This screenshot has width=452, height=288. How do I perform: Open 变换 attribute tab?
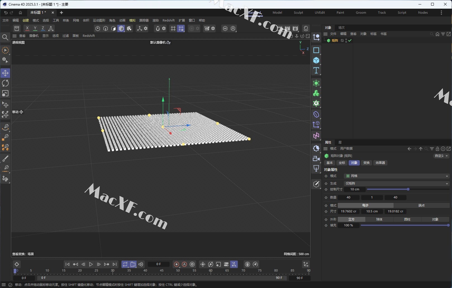click(367, 163)
